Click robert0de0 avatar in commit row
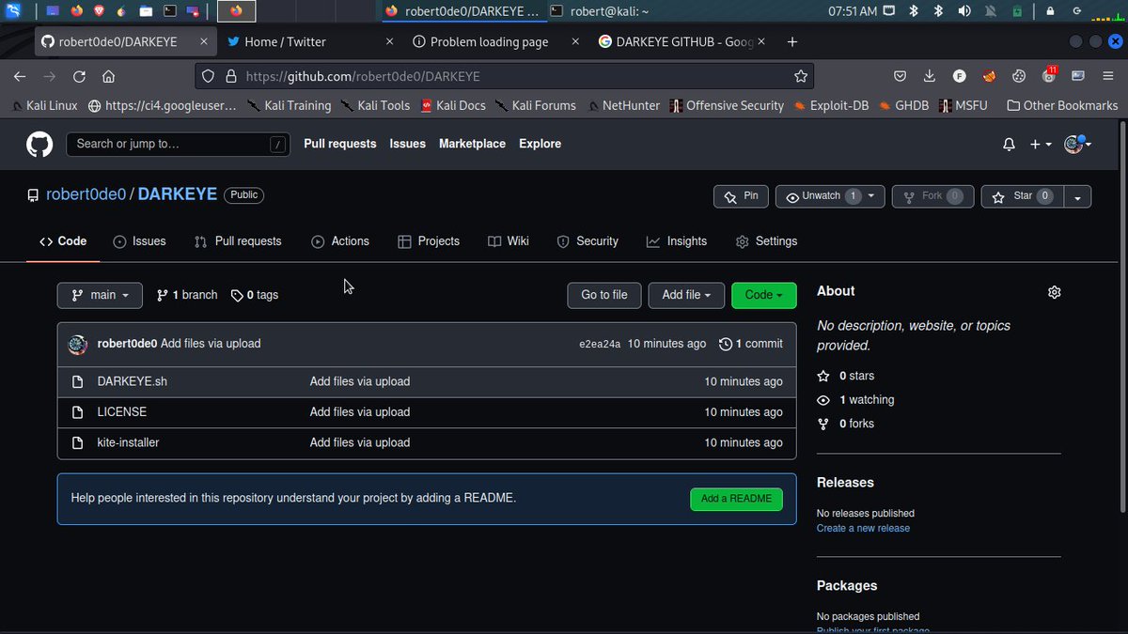 coord(78,344)
